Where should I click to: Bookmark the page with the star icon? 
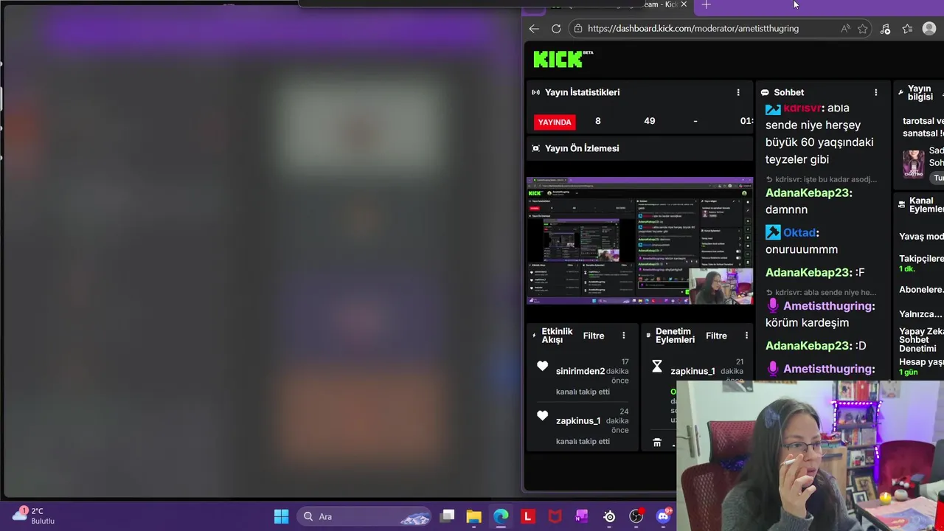[863, 29]
